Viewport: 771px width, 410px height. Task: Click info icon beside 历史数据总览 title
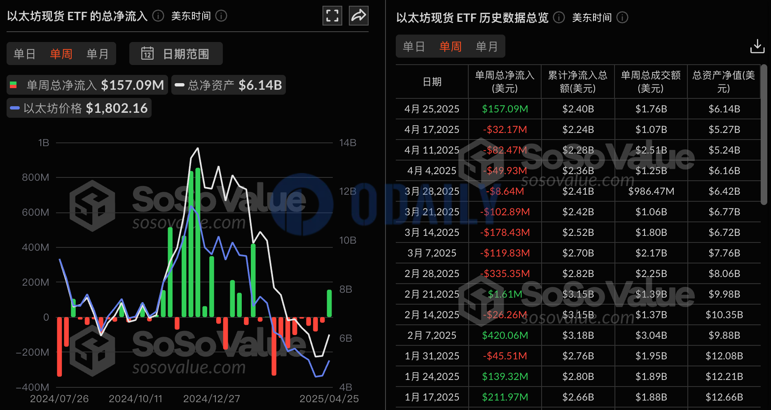click(x=559, y=17)
